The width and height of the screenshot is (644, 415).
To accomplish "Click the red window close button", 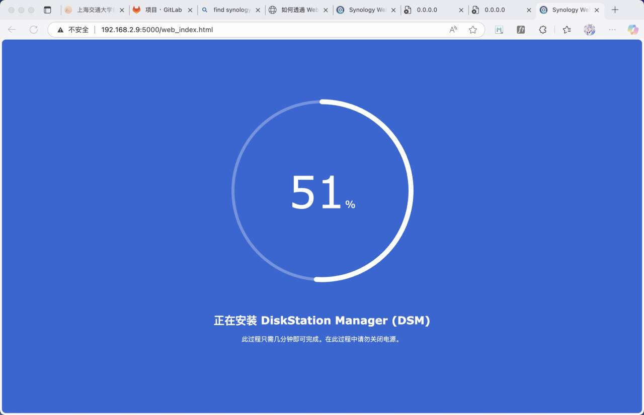I will click(12, 10).
